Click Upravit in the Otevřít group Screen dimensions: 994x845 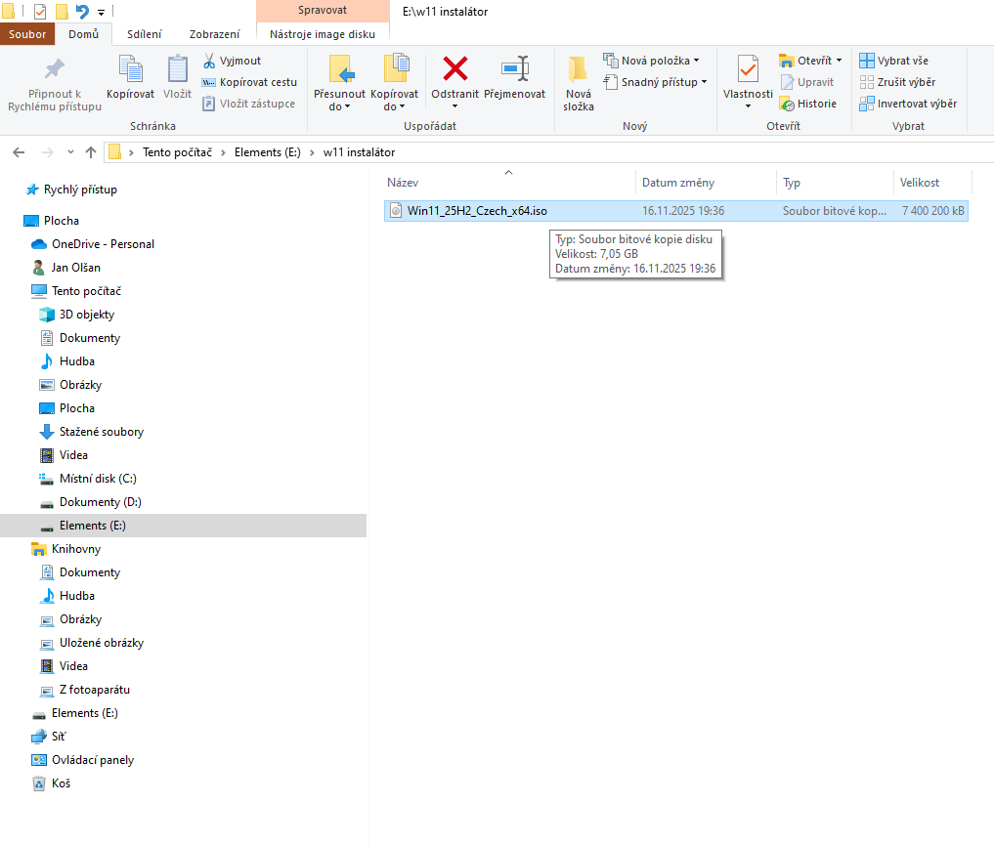[807, 82]
